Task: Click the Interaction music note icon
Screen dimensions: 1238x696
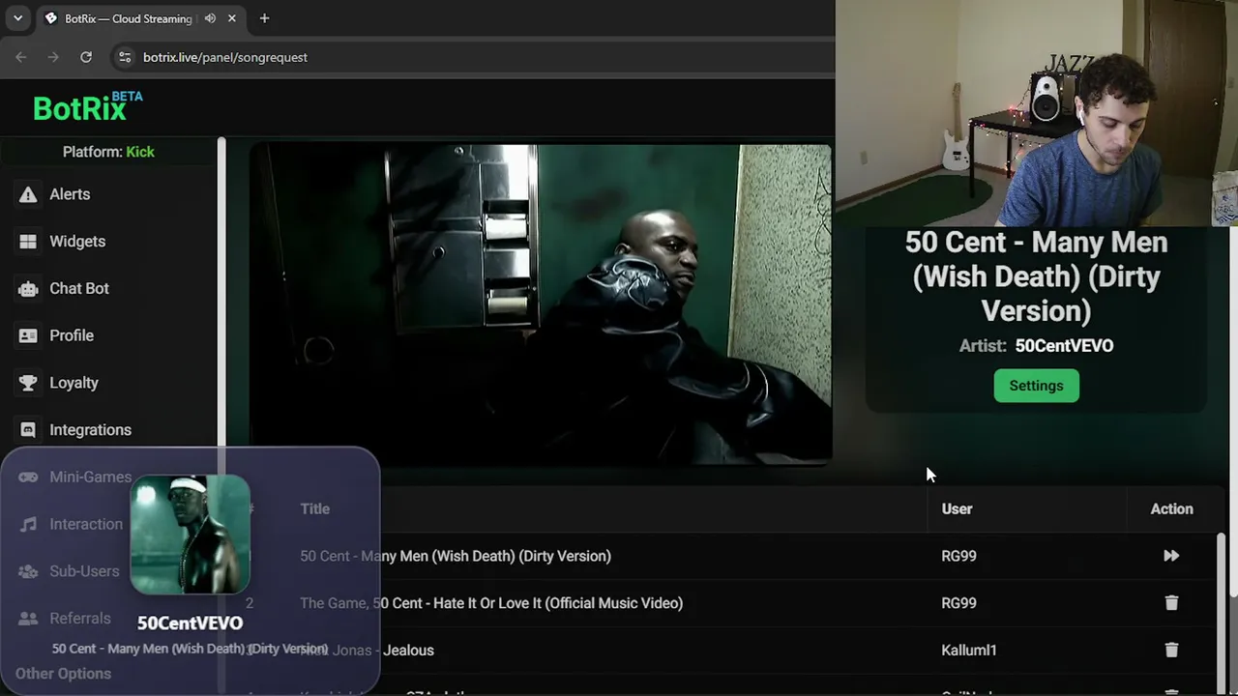Action: (x=28, y=524)
